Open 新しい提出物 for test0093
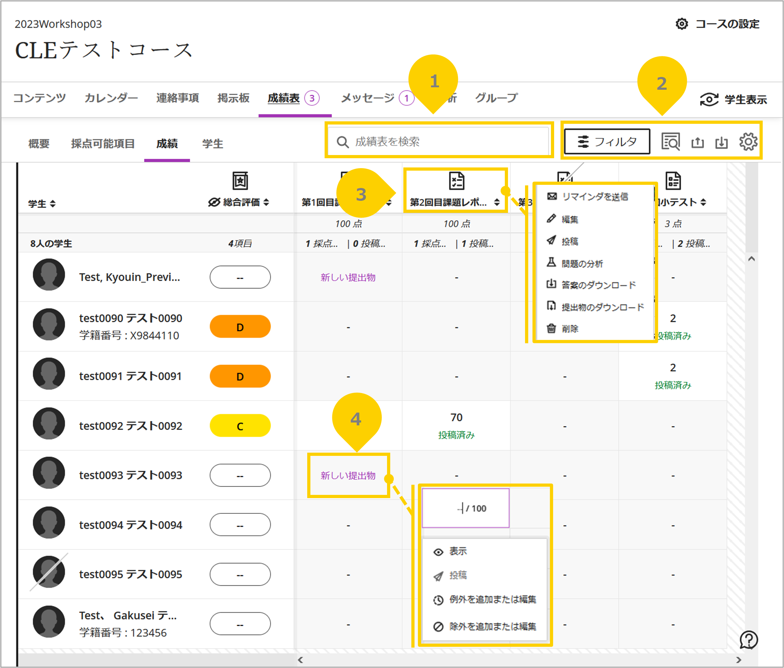The width and height of the screenshot is (784, 668). (x=348, y=476)
